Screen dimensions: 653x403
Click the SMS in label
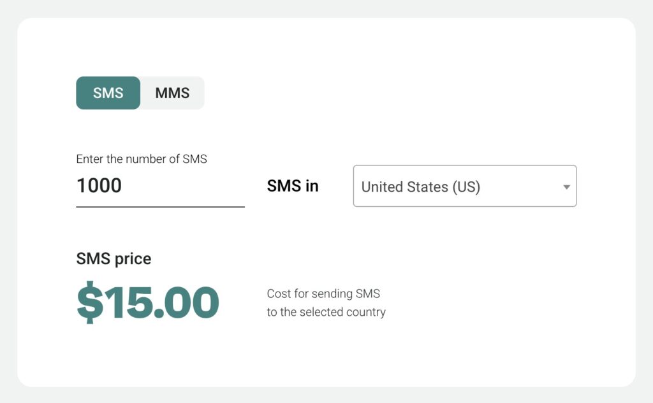292,186
